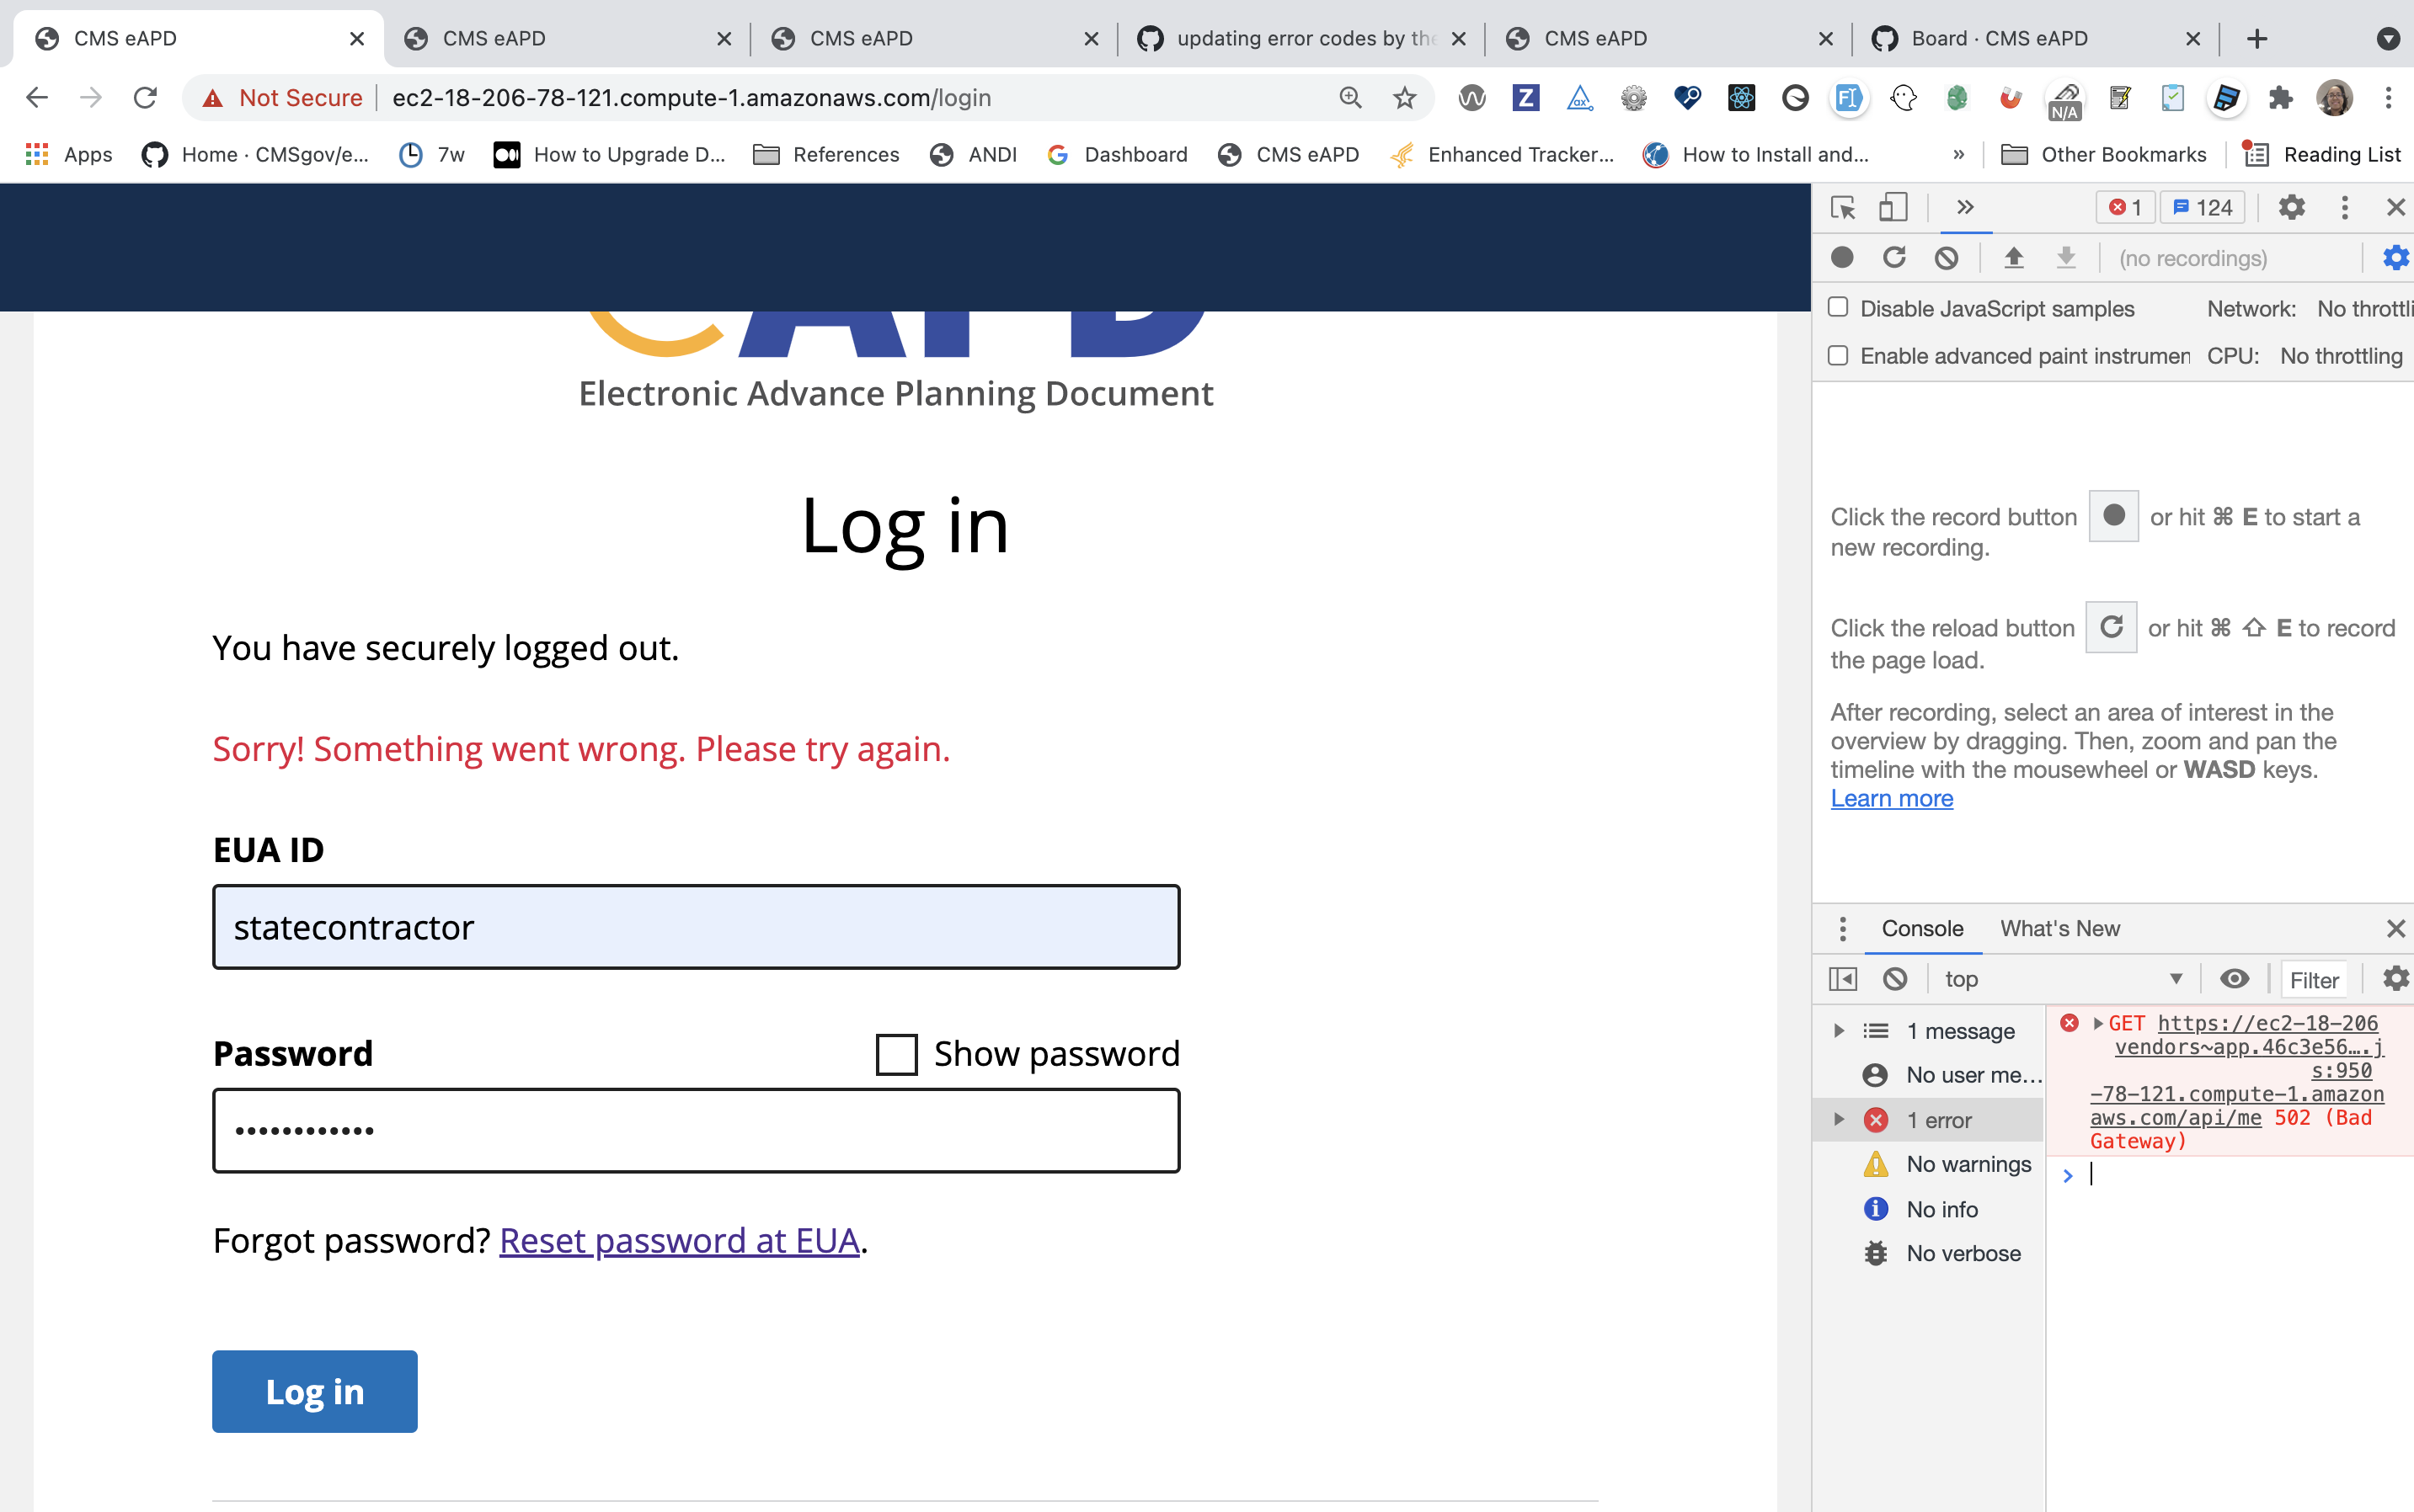Viewport: 2414px width, 1512px height.
Task: Open the console drawer three-dot menu
Action: [1843, 929]
